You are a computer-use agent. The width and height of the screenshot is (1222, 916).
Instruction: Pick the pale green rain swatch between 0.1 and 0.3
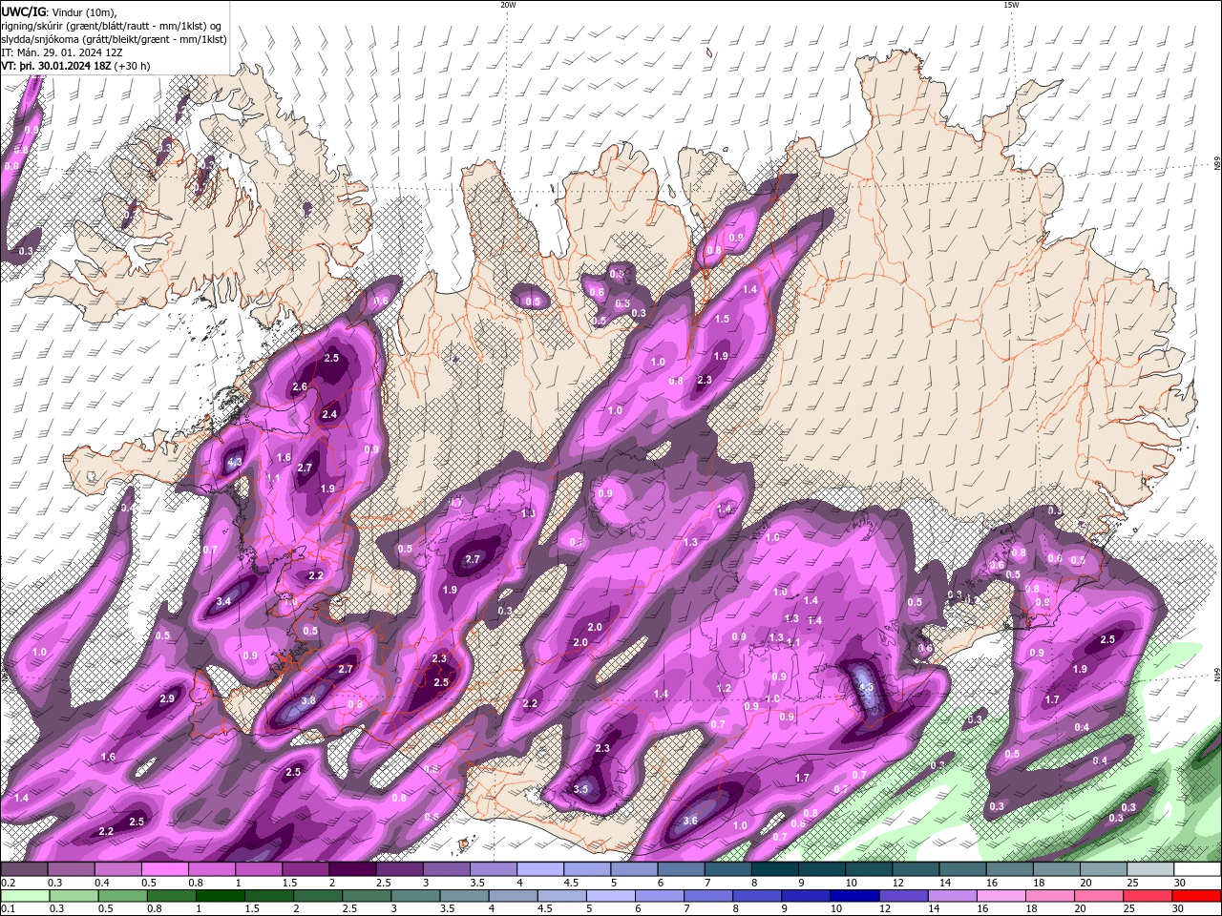[x=25, y=896]
